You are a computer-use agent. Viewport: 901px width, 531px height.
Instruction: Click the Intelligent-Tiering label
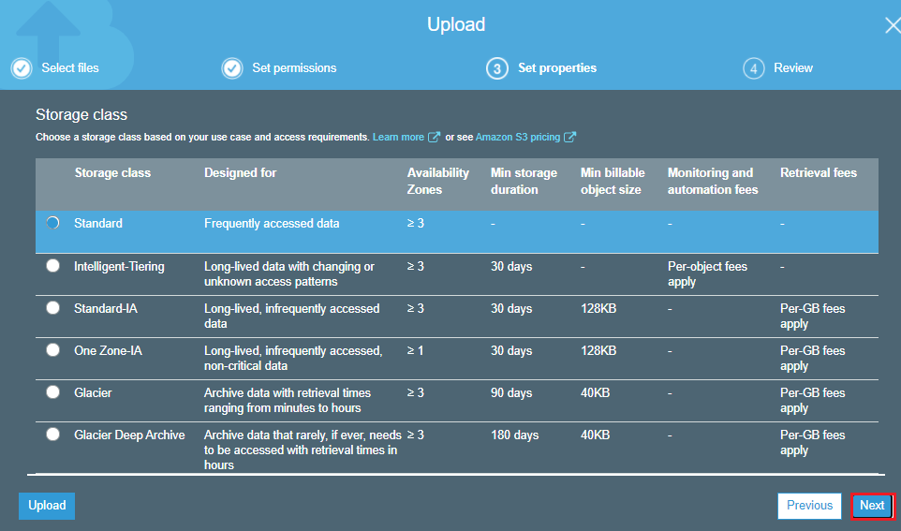[x=119, y=267]
